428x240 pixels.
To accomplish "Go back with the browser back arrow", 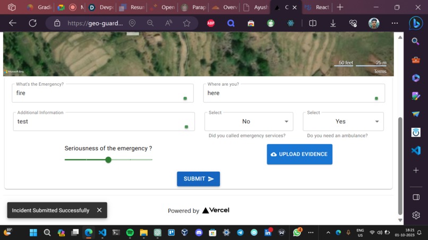I will pos(13,23).
